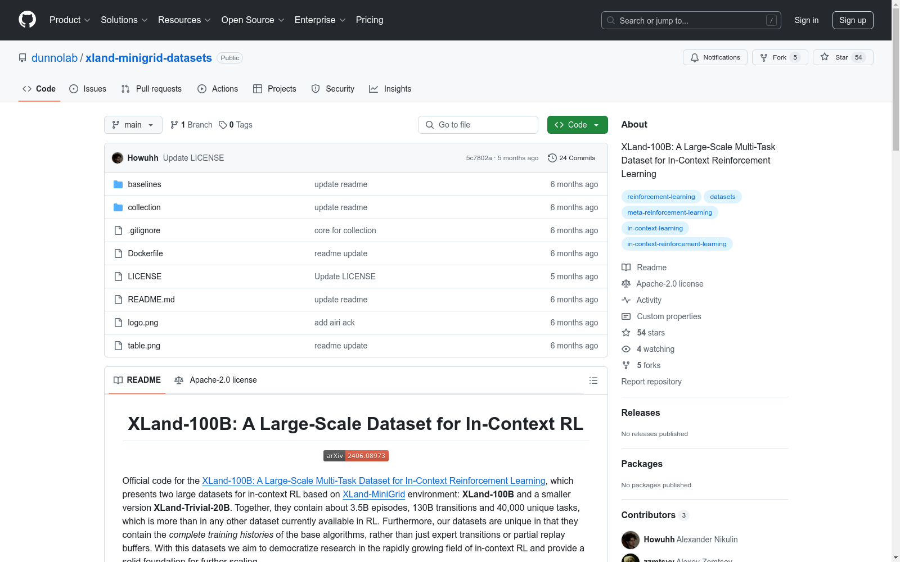Open the arXiv 2406.08973 badge
The height and width of the screenshot is (562, 900).
click(x=356, y=456)
